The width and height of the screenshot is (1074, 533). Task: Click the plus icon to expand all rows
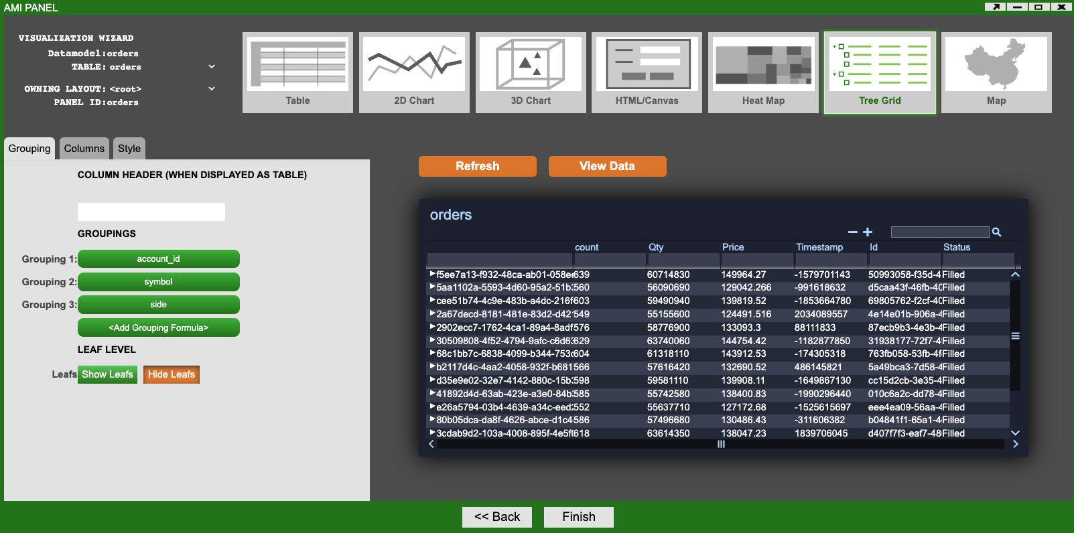[868, 232]
